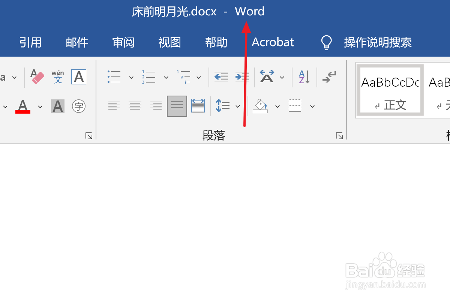Open the Font dialog launcher
This screenshot has width=450, height=300.
89,136
